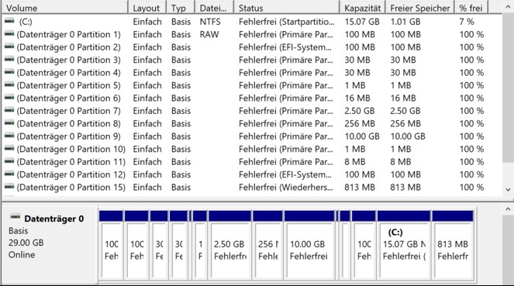Viewport: 514px width, 286px height.
Task: Click the volume list scrollbar down arrow
Action: (x=508, y=189)
